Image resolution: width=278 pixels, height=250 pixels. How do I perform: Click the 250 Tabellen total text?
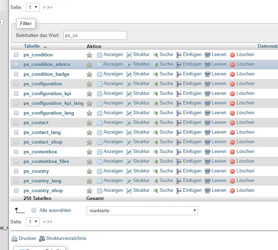click(x=37, y=198)
